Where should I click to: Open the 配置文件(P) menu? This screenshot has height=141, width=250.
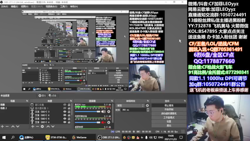[37, 7]
